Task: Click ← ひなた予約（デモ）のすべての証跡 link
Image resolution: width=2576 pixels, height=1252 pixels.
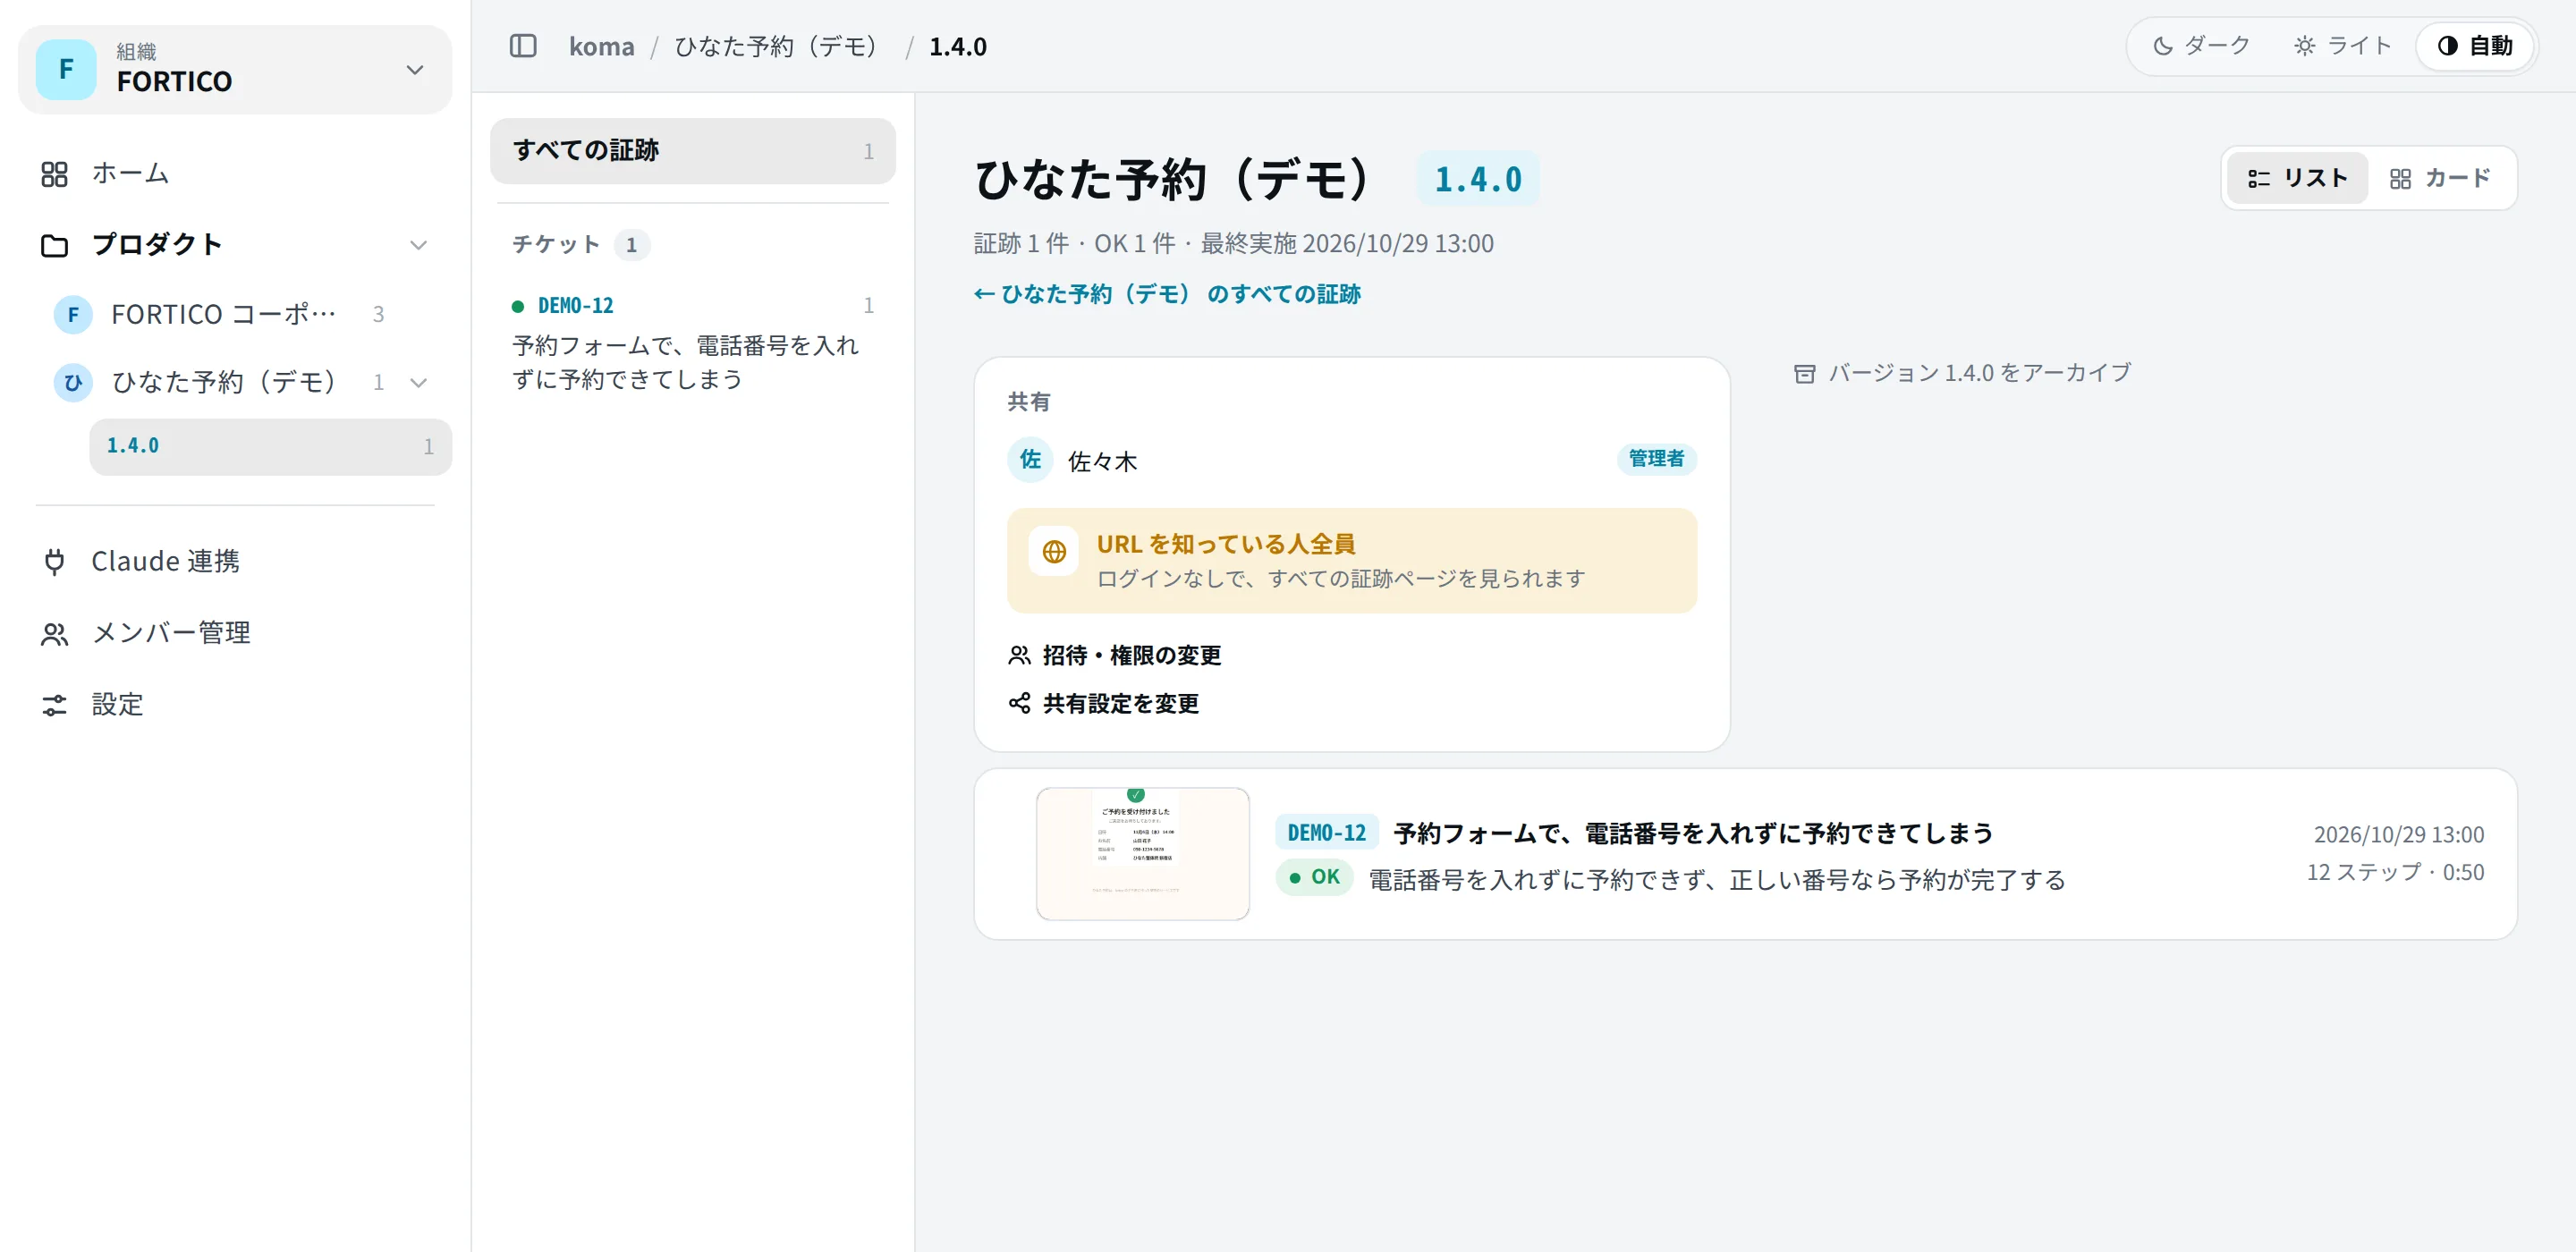Action: [x=1166, y=293]
